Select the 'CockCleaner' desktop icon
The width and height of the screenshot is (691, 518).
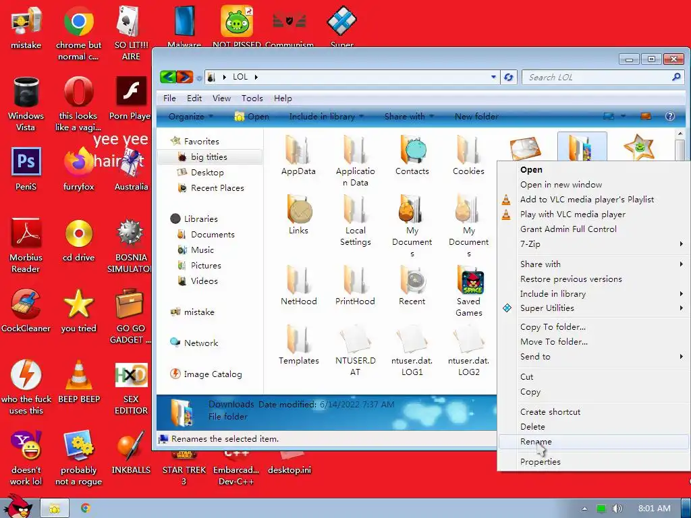click(26, 310)
